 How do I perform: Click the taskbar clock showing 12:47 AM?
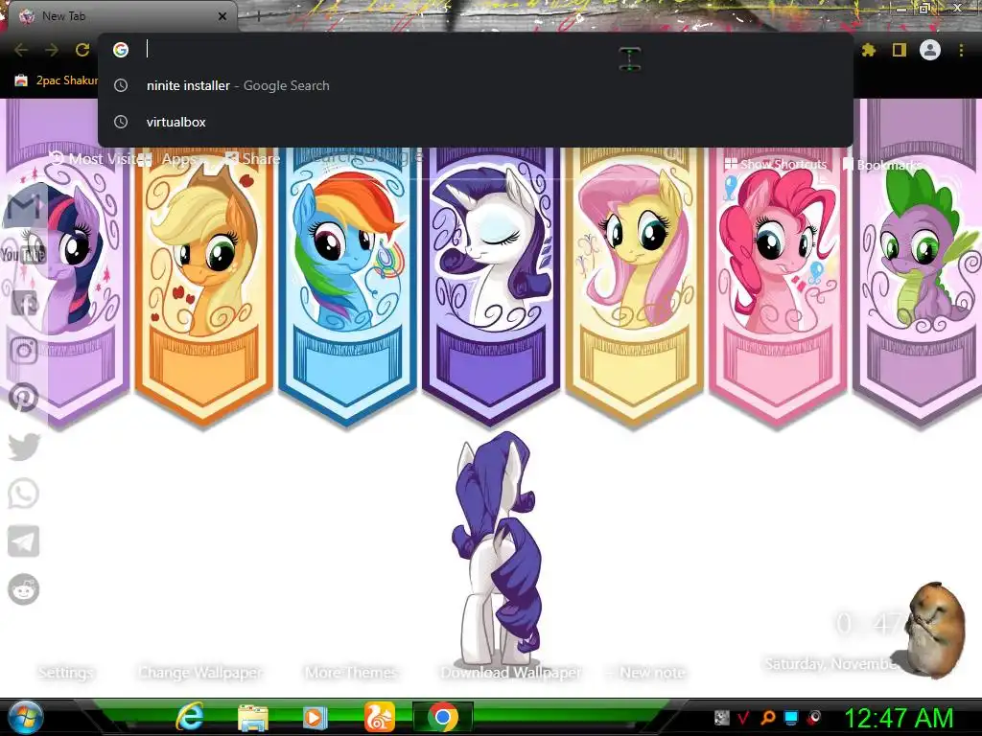899,719
